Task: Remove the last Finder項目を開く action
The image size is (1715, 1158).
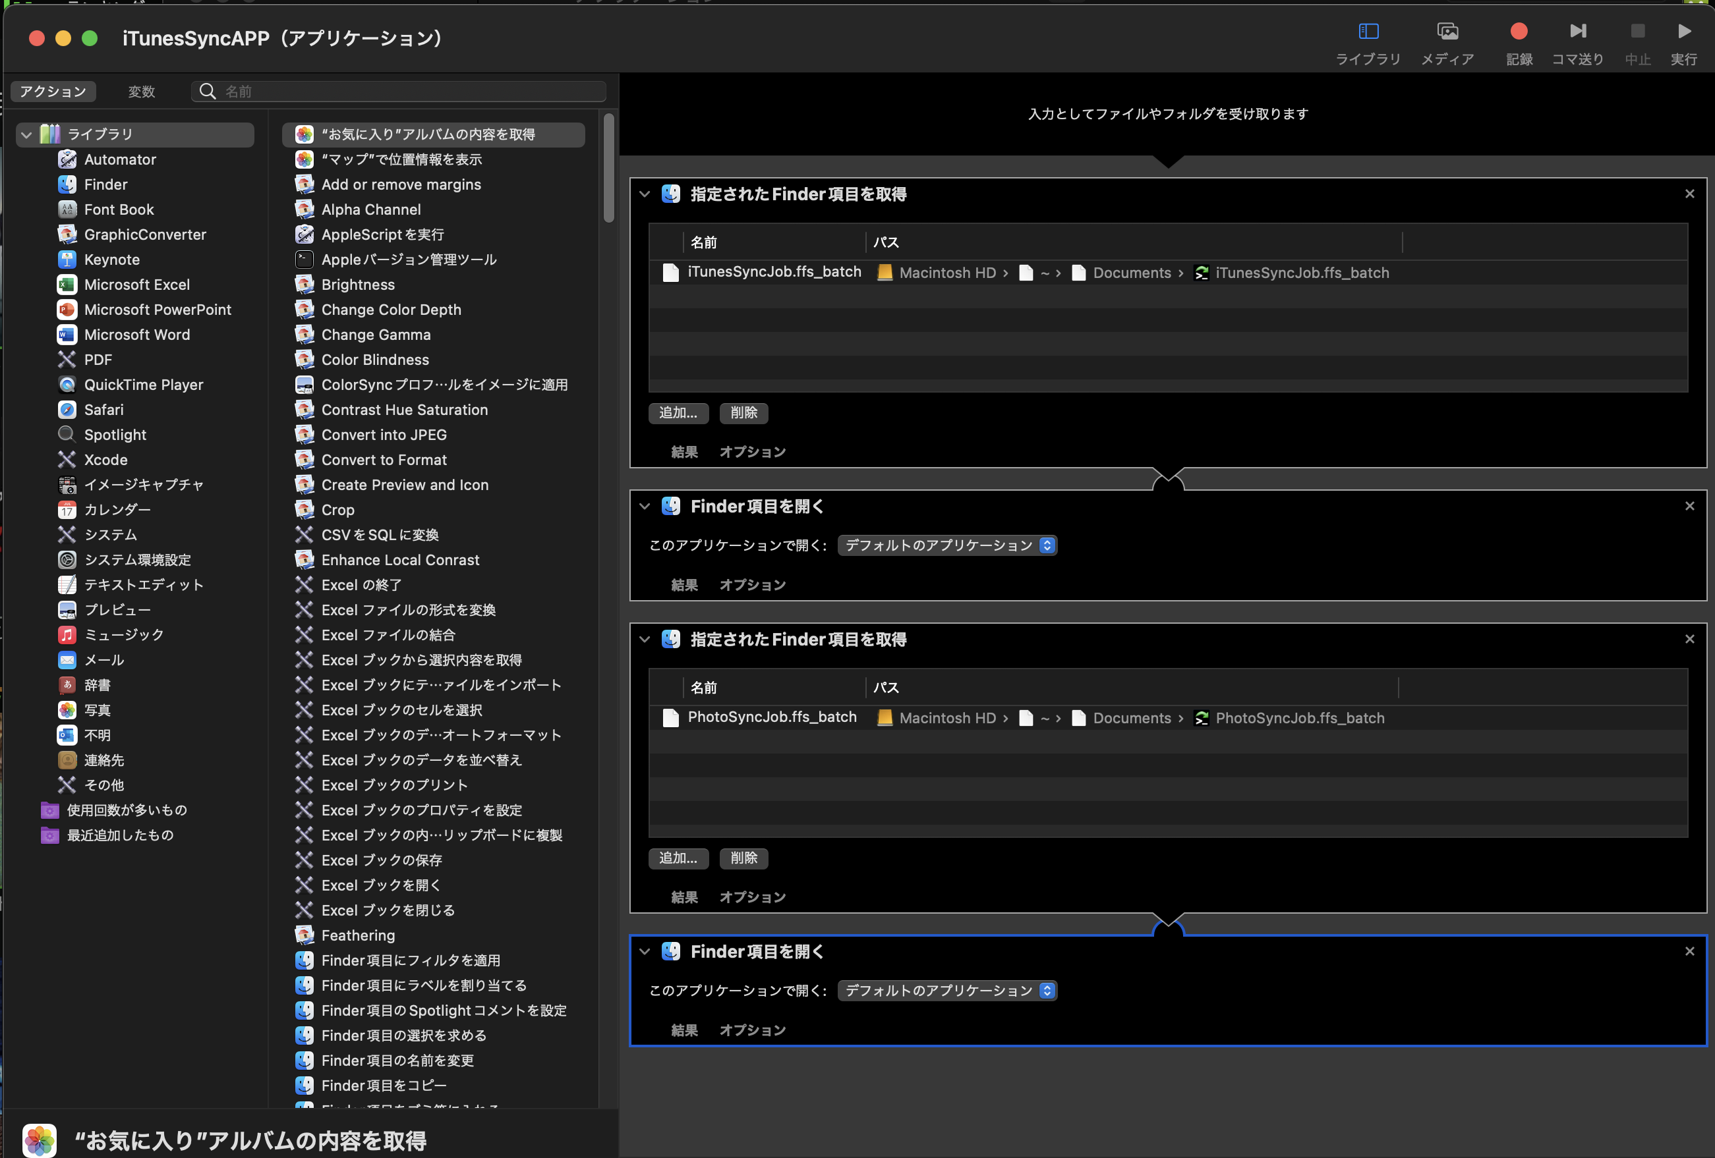Action: click(x=1689, y=951)
